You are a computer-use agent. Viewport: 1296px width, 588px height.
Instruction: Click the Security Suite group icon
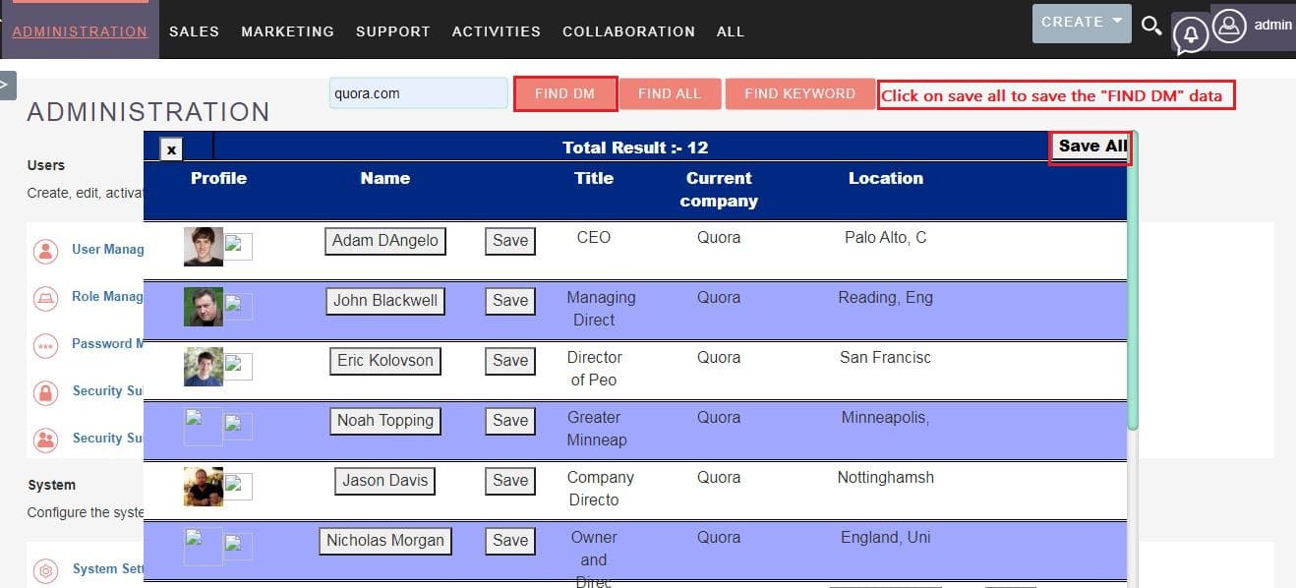point(45,440)
